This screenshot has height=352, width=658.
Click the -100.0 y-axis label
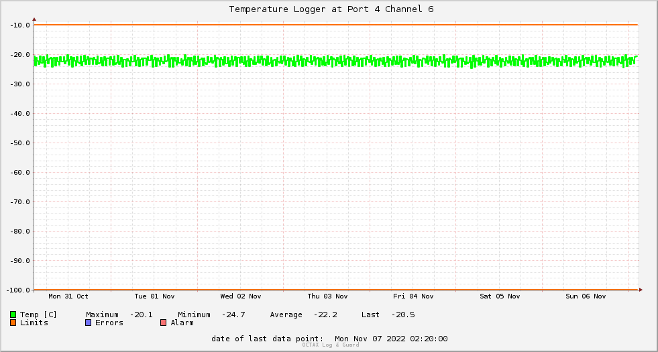pos(19,290)
